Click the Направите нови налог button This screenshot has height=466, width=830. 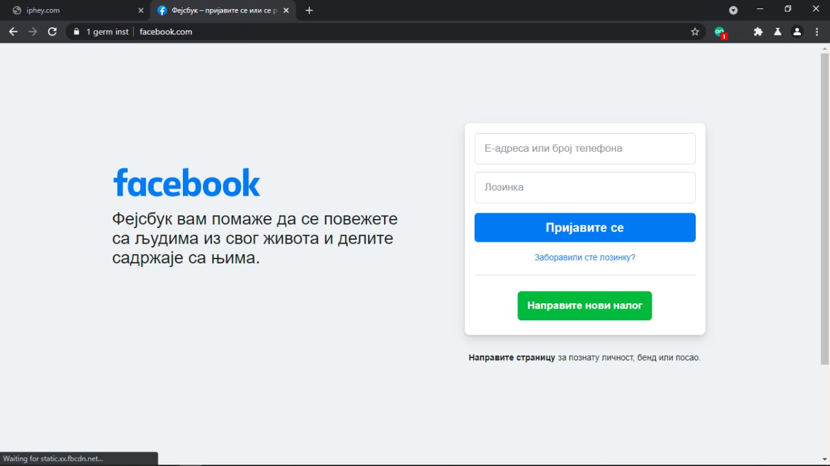click(584, 305)
